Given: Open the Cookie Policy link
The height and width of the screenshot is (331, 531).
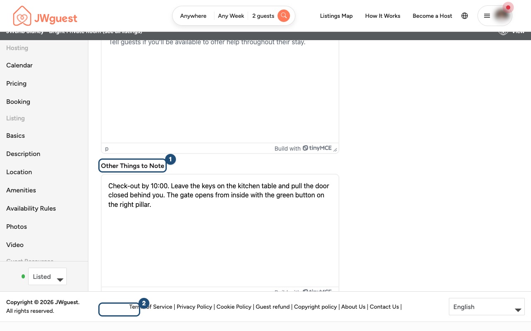Looking at the screenshot, I should 234,307.
